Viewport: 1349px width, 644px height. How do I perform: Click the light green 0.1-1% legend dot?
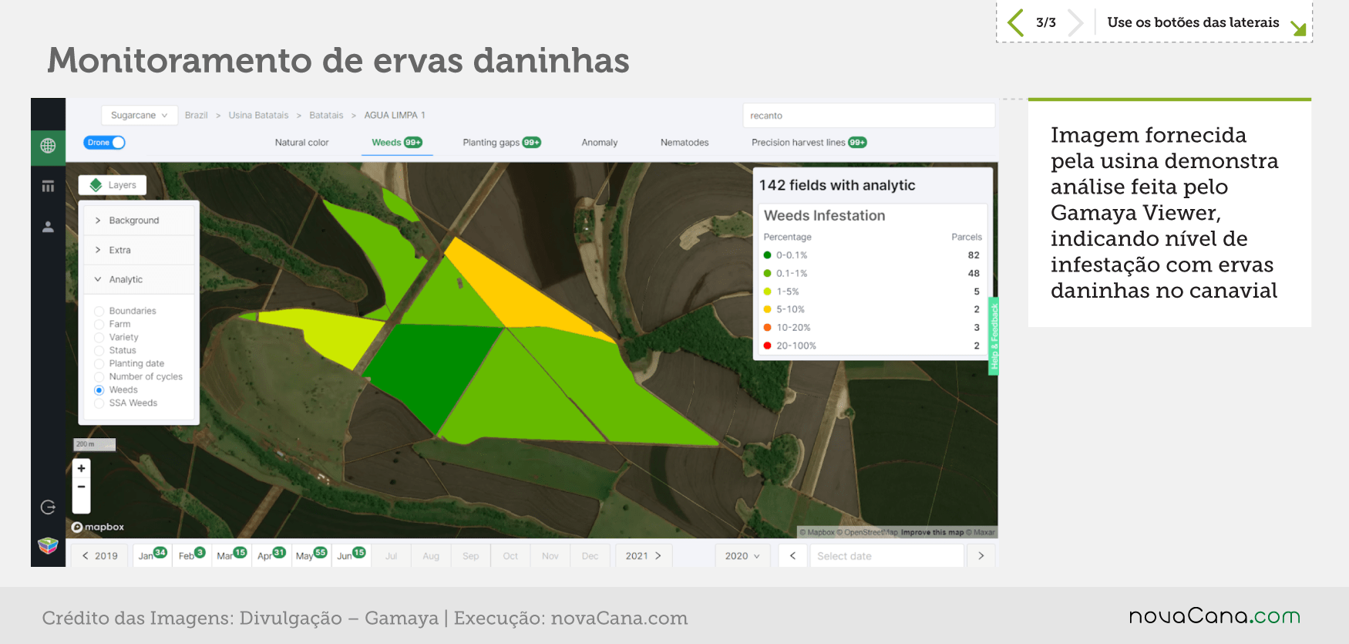click(x=767, y=273)
